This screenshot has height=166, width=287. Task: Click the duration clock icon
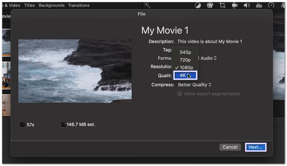pos(22,125)
